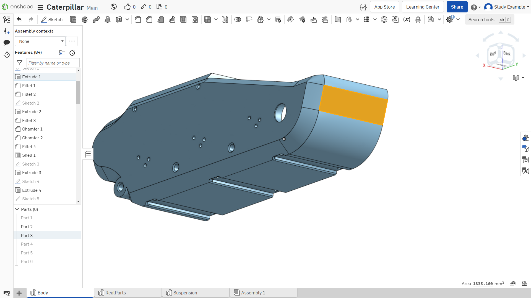Screen dimensions: 531x298
Task: Select the Extrude 1 feature
Action: [45, 77]
